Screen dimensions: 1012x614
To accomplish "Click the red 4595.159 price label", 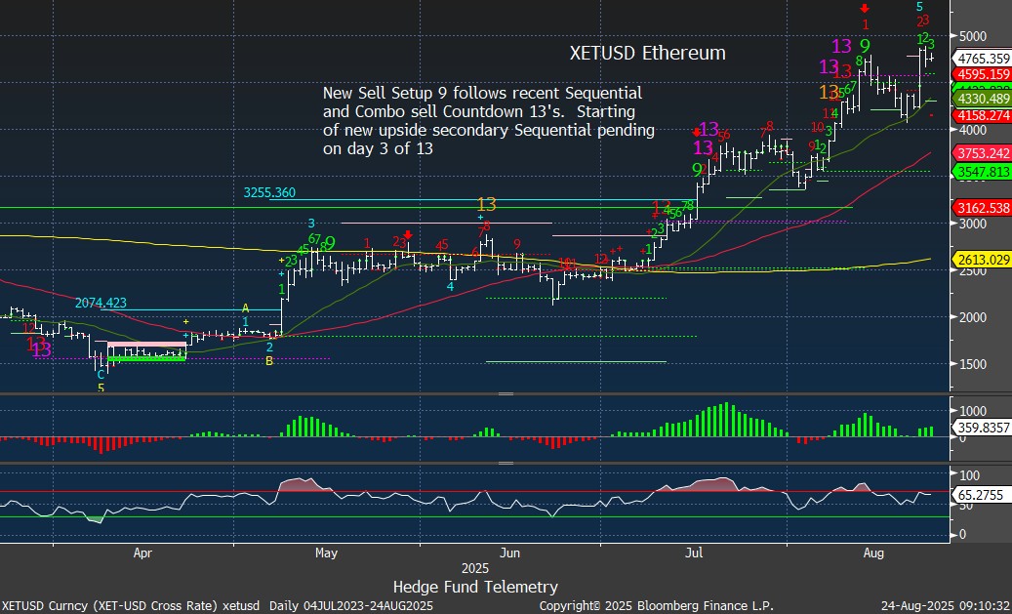I will tap(984, 74).
